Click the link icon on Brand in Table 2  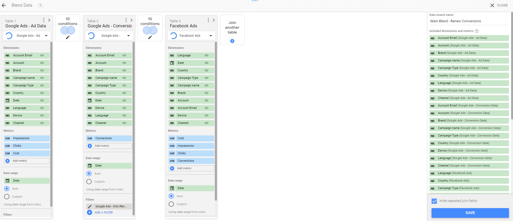point(124,71)
